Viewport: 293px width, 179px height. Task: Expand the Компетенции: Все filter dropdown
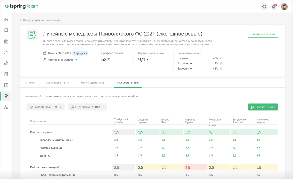[x=46, y=107]
